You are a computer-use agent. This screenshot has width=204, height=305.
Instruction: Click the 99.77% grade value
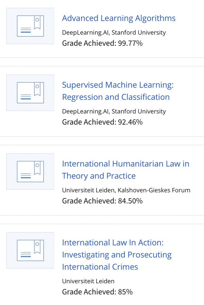pyautogui.click(x=130, y=43)
